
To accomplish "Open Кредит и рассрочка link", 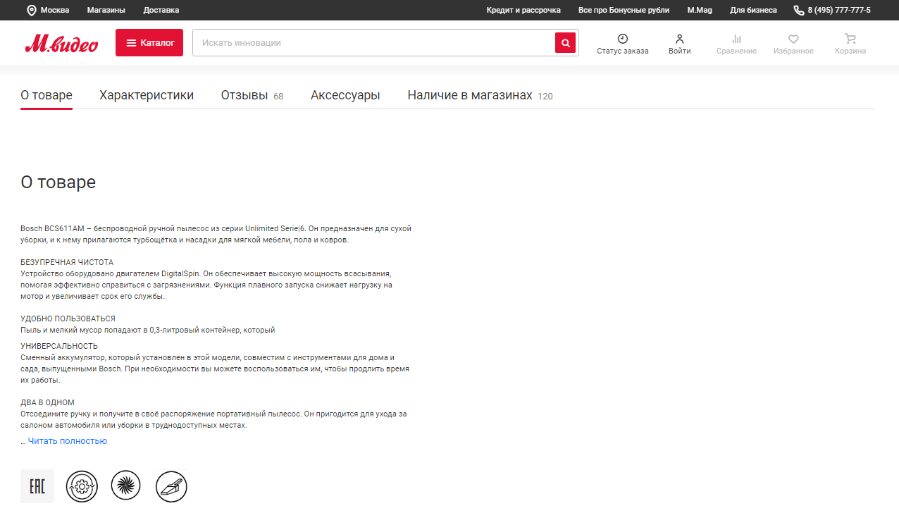I will click(523, 10).
